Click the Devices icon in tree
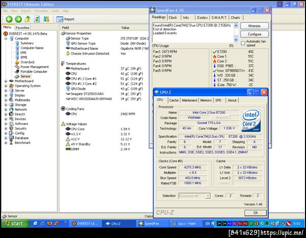Screen dimensions: 306x238 point(11,119)
